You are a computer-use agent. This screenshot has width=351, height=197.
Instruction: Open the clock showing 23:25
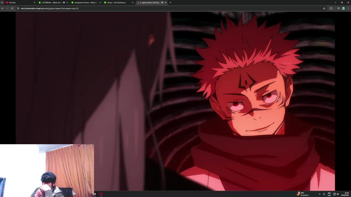pyautogui.click(x=345, y=194)
